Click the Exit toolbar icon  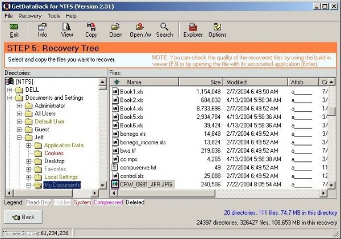click(x=14, y=29)
